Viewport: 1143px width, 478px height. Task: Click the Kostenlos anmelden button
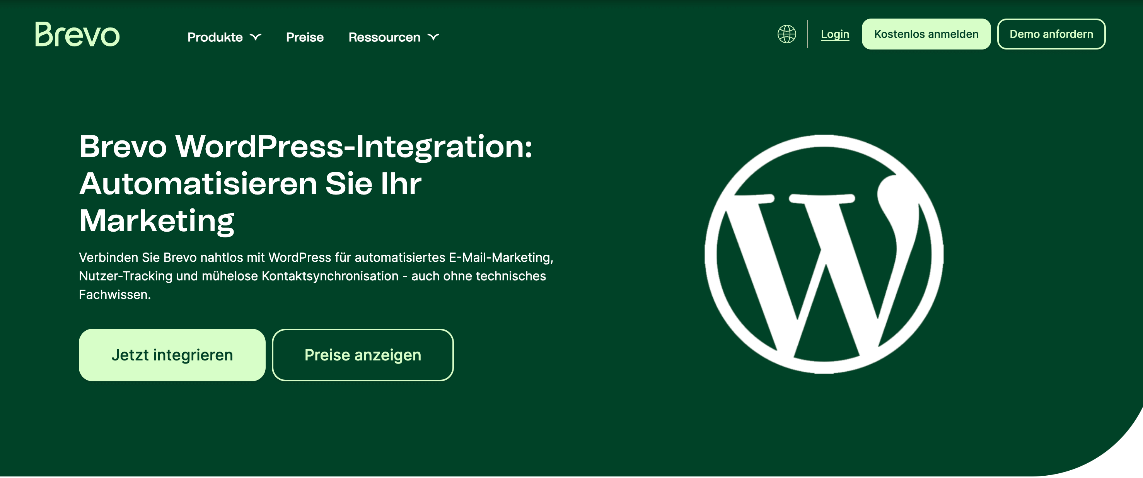pyautogui.click(x=926, y=34)
